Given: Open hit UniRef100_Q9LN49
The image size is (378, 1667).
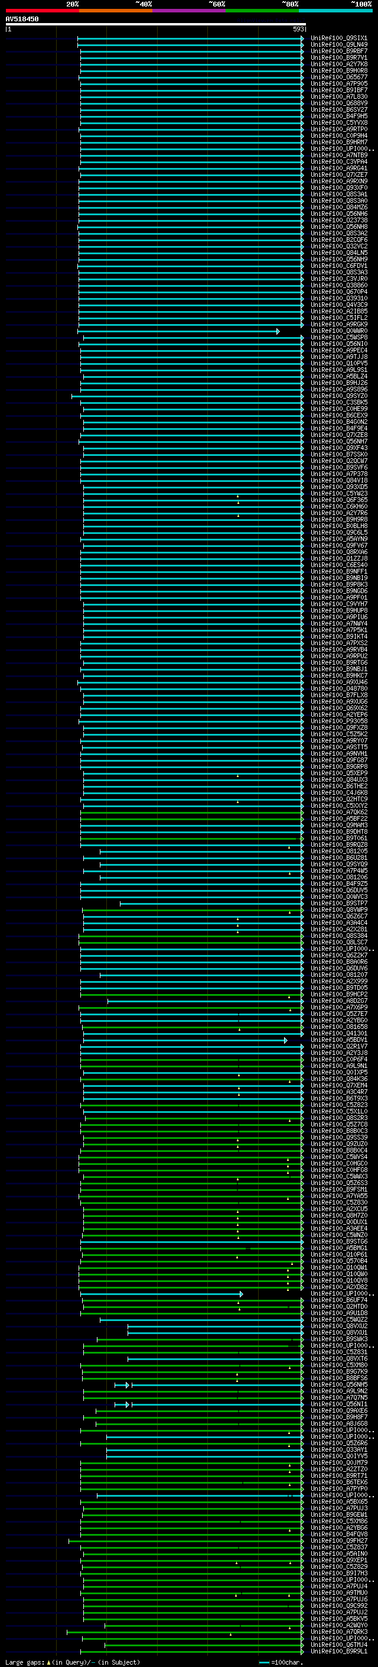Looking at the screenshot, I should pyautogui.click(x=338, y=45).
